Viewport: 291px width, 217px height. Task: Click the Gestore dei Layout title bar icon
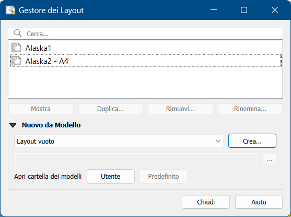[10, 10]
